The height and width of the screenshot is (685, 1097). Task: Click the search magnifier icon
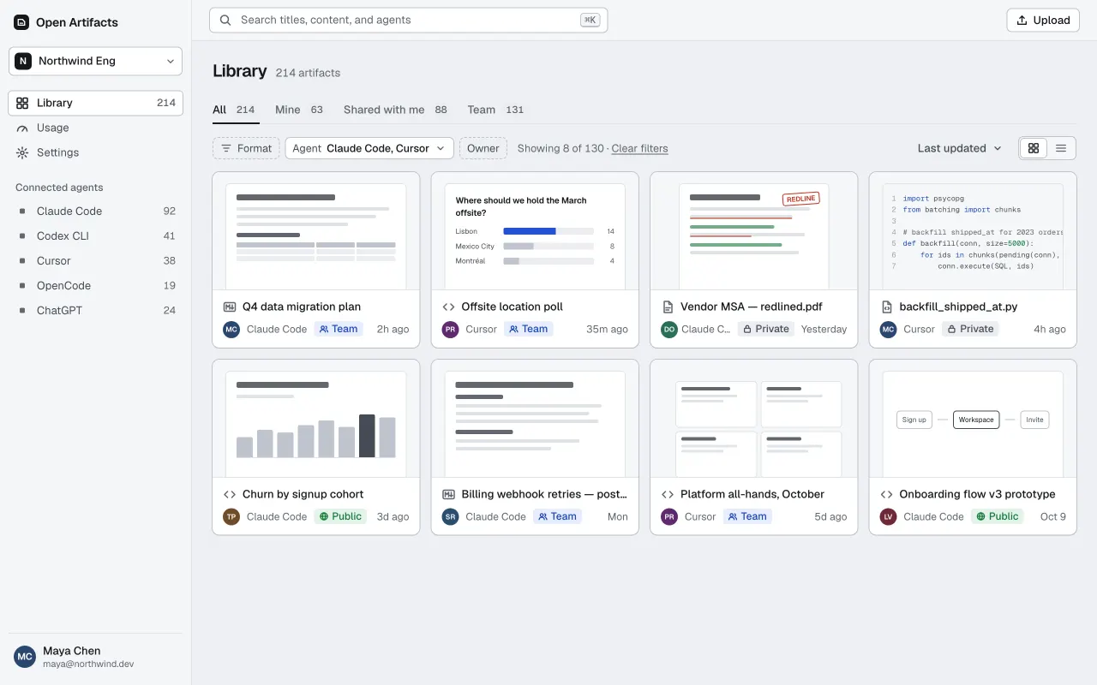(x=226, y=20)
